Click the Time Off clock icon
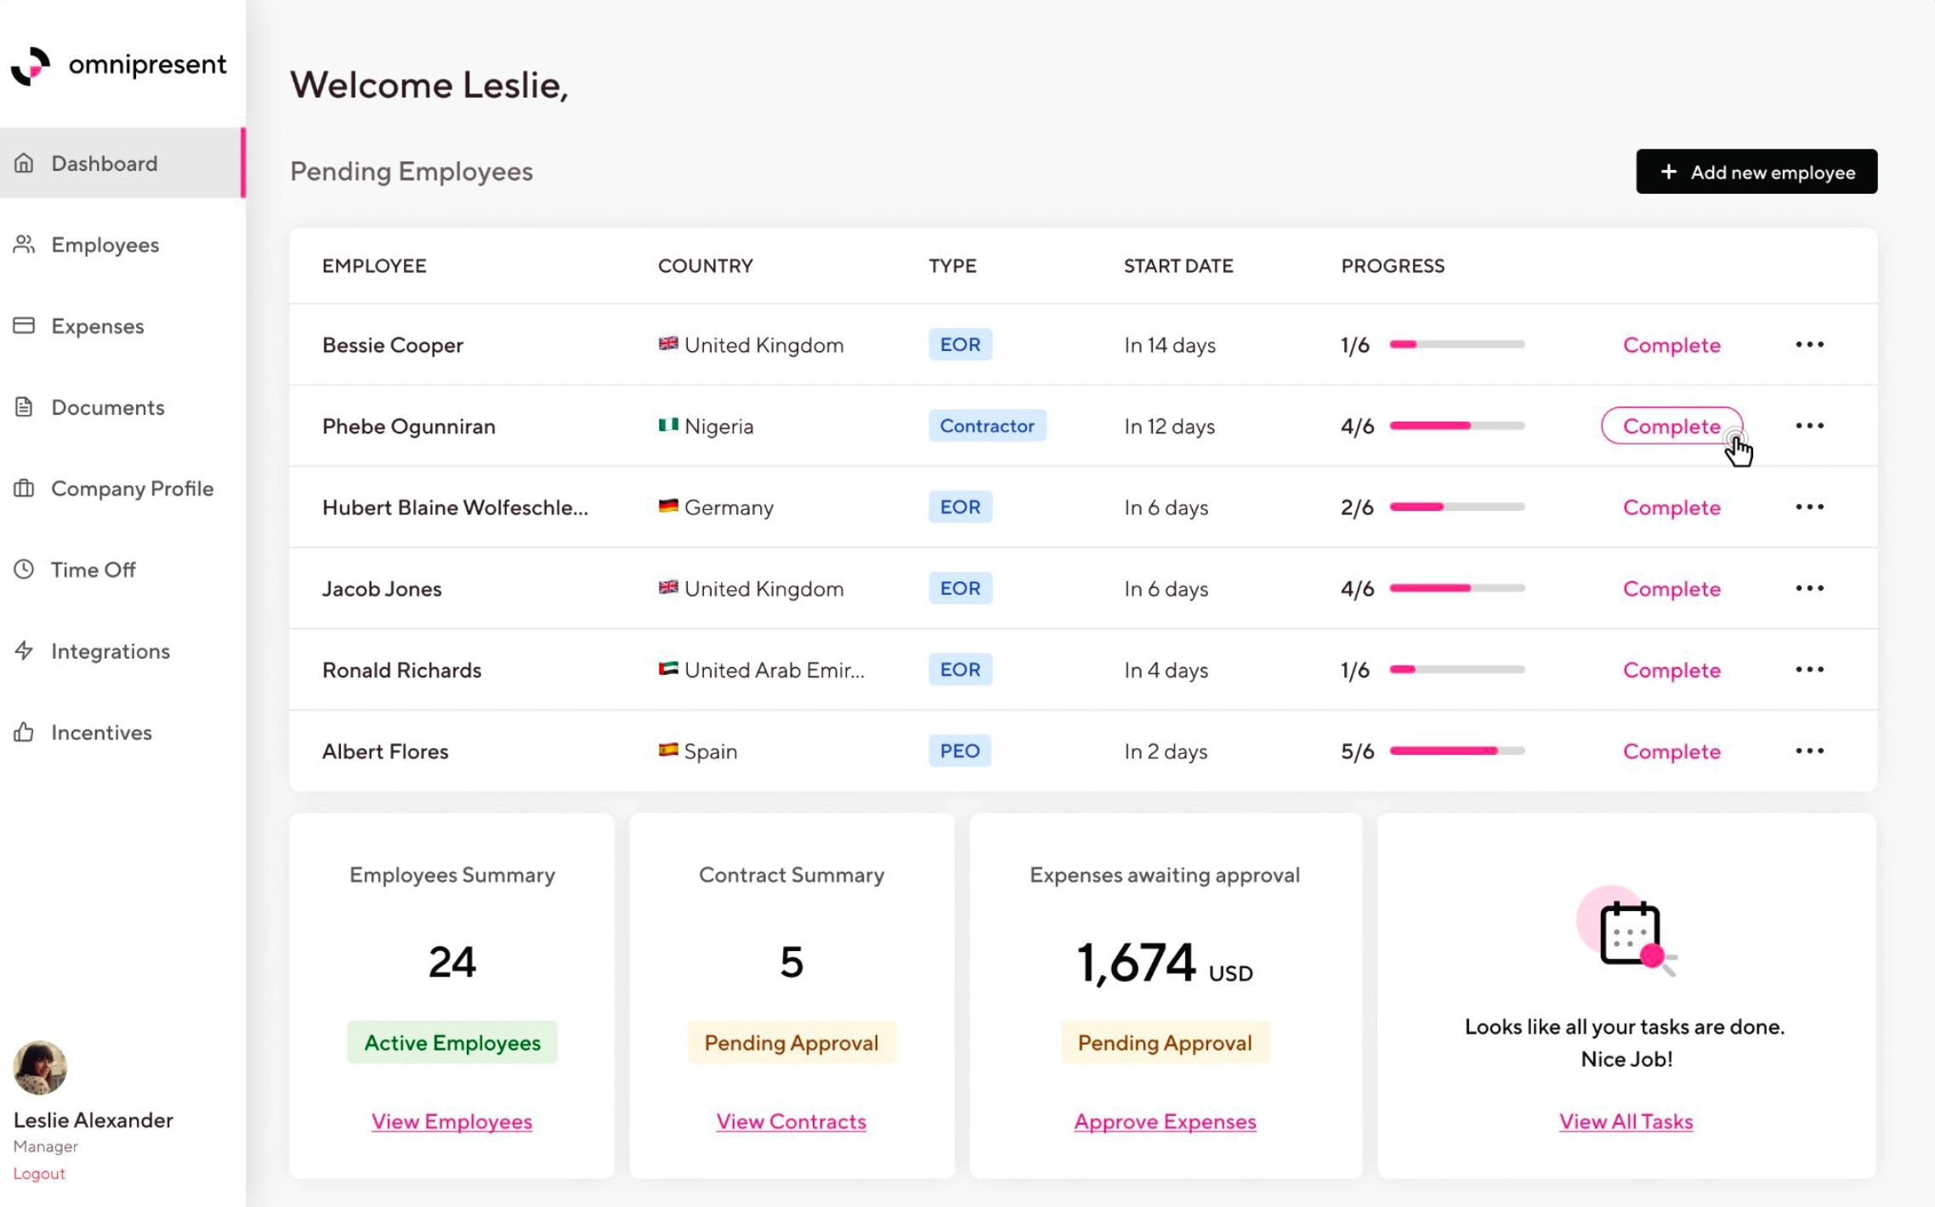This screenshot has height=1207, width=1935. point(24,569)
